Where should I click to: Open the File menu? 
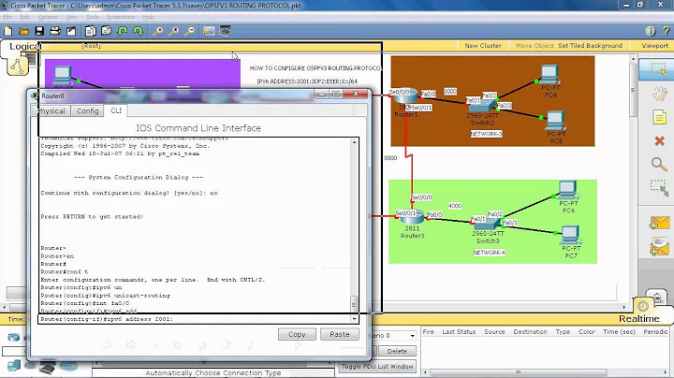pos(7,17)
